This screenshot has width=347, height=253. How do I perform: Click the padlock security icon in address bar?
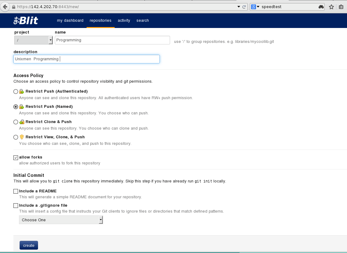(x=14, y=7)
